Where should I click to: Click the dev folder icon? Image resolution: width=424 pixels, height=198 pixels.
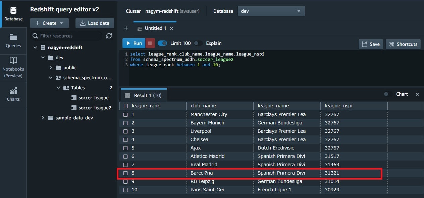tap(51, 58)
